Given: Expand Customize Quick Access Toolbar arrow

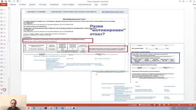Looking at the screenshot, I should click(x=21, y=2).
